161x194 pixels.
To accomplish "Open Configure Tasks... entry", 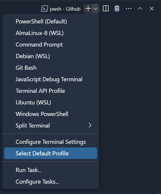I will [x=51, y=182].
